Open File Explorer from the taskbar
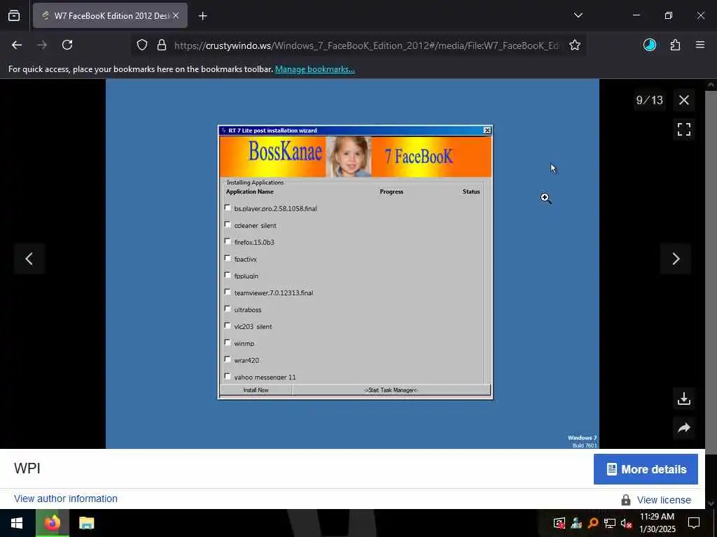Image resolution: width=717 pixels, height=537 pixels. [86, 523]
